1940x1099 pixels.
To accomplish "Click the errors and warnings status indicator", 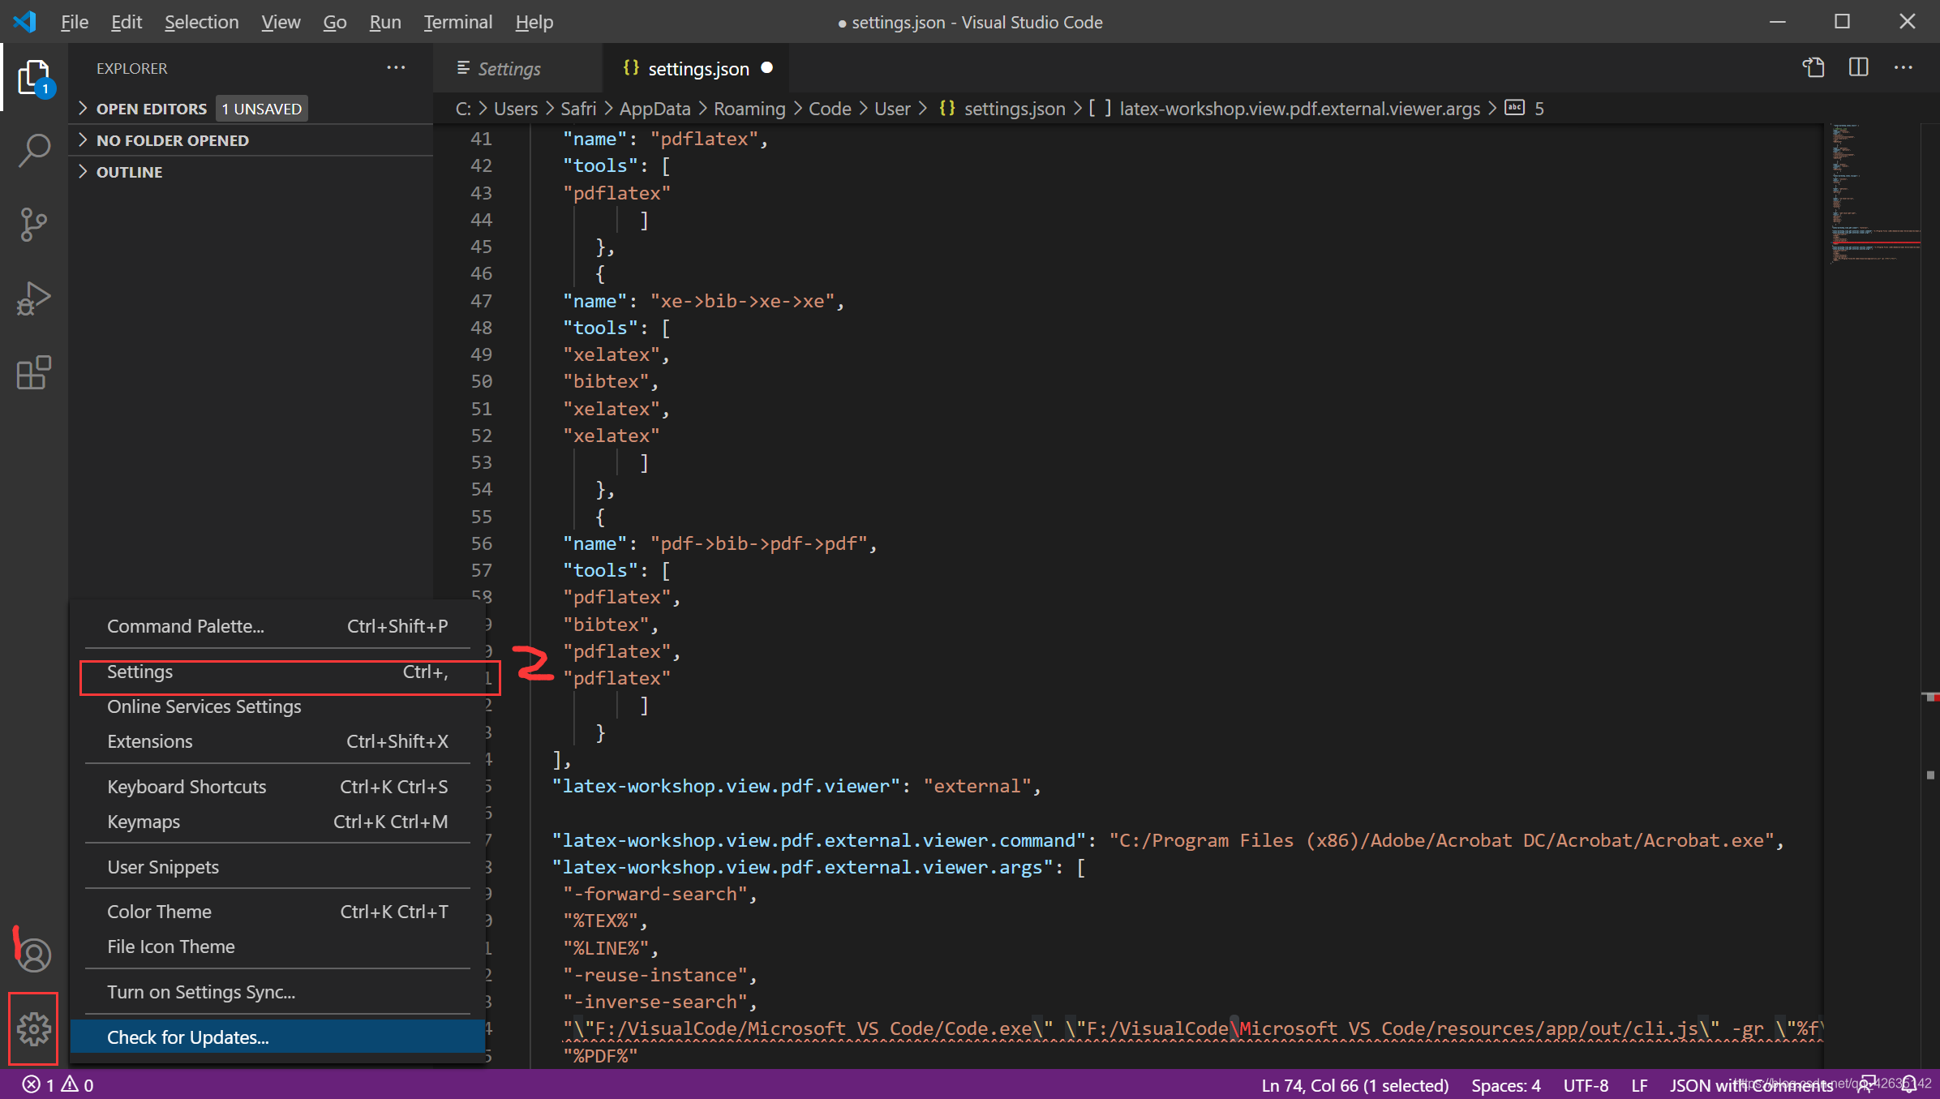I will pyautogui.click(x=58, y=1084).
